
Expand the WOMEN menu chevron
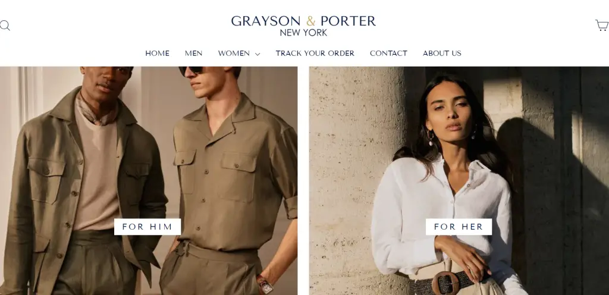pos(257,54)
